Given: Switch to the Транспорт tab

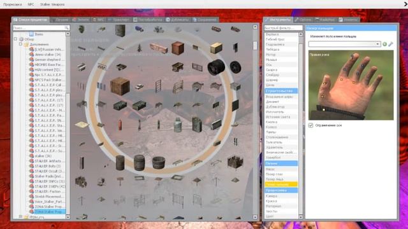Looking at the screenshot, I should point(119,20).
